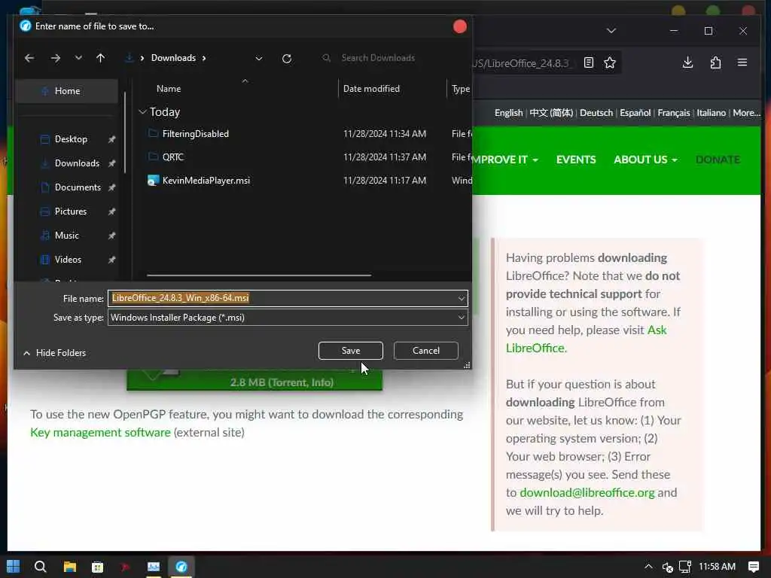Click the pin icon beside Documents

(111, 187)
